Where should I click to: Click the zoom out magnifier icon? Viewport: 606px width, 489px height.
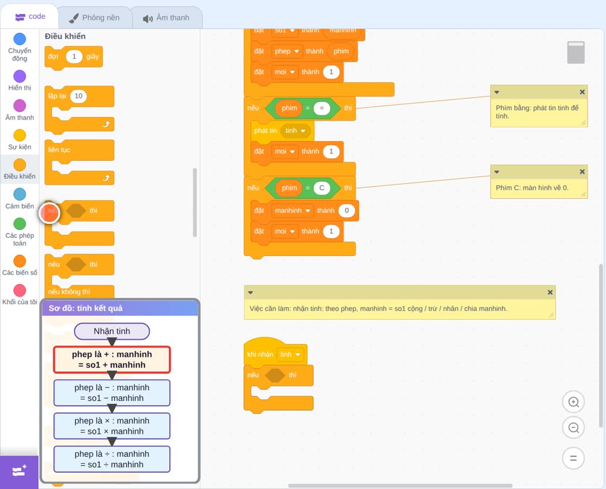tap(573, 428)
